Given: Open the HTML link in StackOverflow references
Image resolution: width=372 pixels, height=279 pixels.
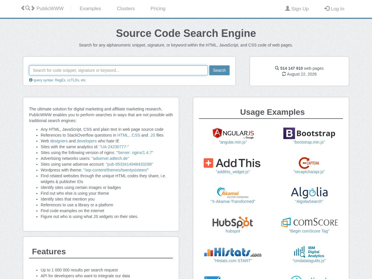Looking at the screenshot, I should (123, 135).
